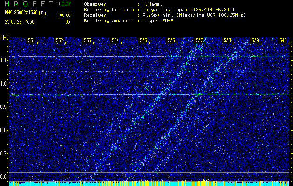Click the 1538 time marker
The image size is (293, 186).
pyautogui.click(x=226, y=40)
